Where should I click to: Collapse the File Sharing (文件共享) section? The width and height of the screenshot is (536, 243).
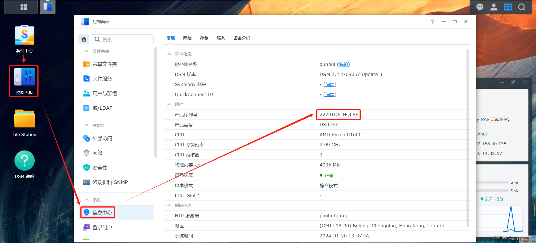pos(87,51)
